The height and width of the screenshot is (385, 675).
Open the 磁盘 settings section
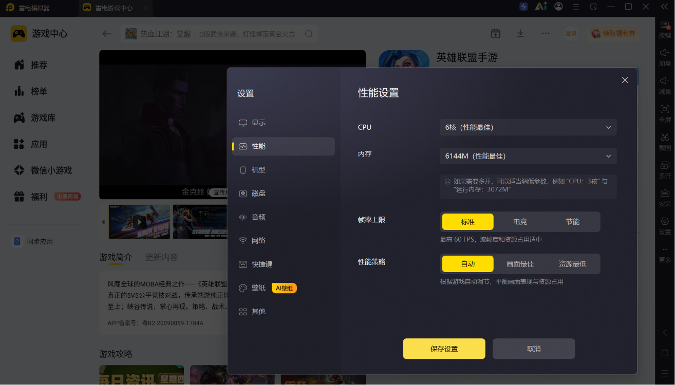tap(284, 194)
